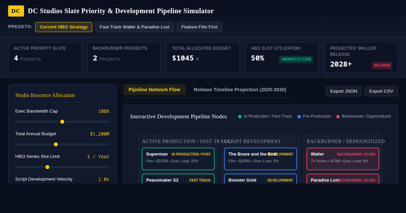Click Interactive Development Pipeline Nodes heading
406x213 pixels.
[x=179, y=116]
